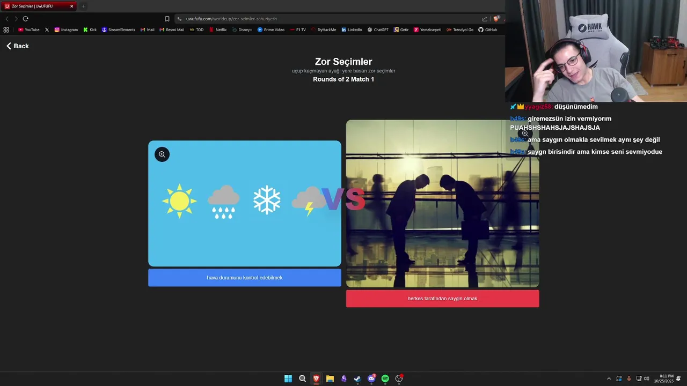Open the Netflix bookmark

pos(218,30)
